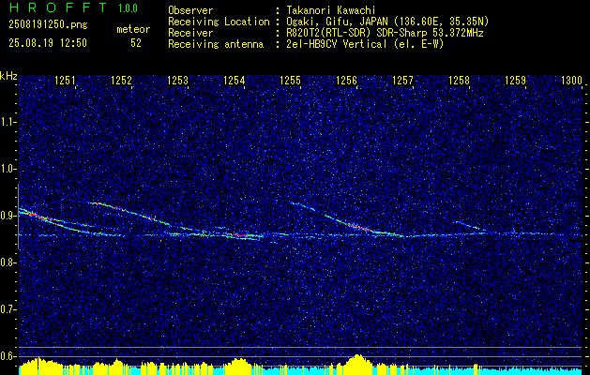
Task: Click the yellow signal-level peak below 1256
Action: tap(357, 364)
